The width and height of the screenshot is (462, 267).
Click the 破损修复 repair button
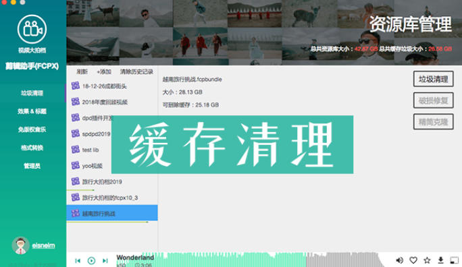pyautogui.click(x=433, y=100)
